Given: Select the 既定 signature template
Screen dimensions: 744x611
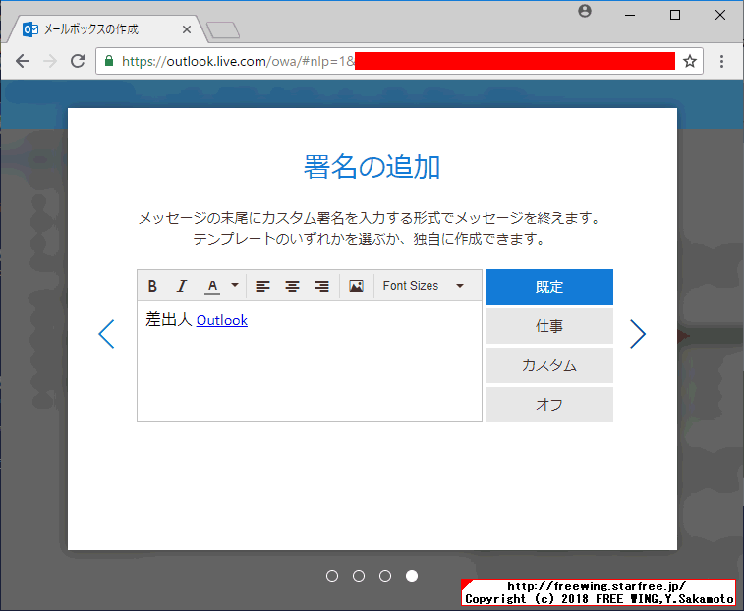Looking at the screenshot, I should (x=549, y=287).
